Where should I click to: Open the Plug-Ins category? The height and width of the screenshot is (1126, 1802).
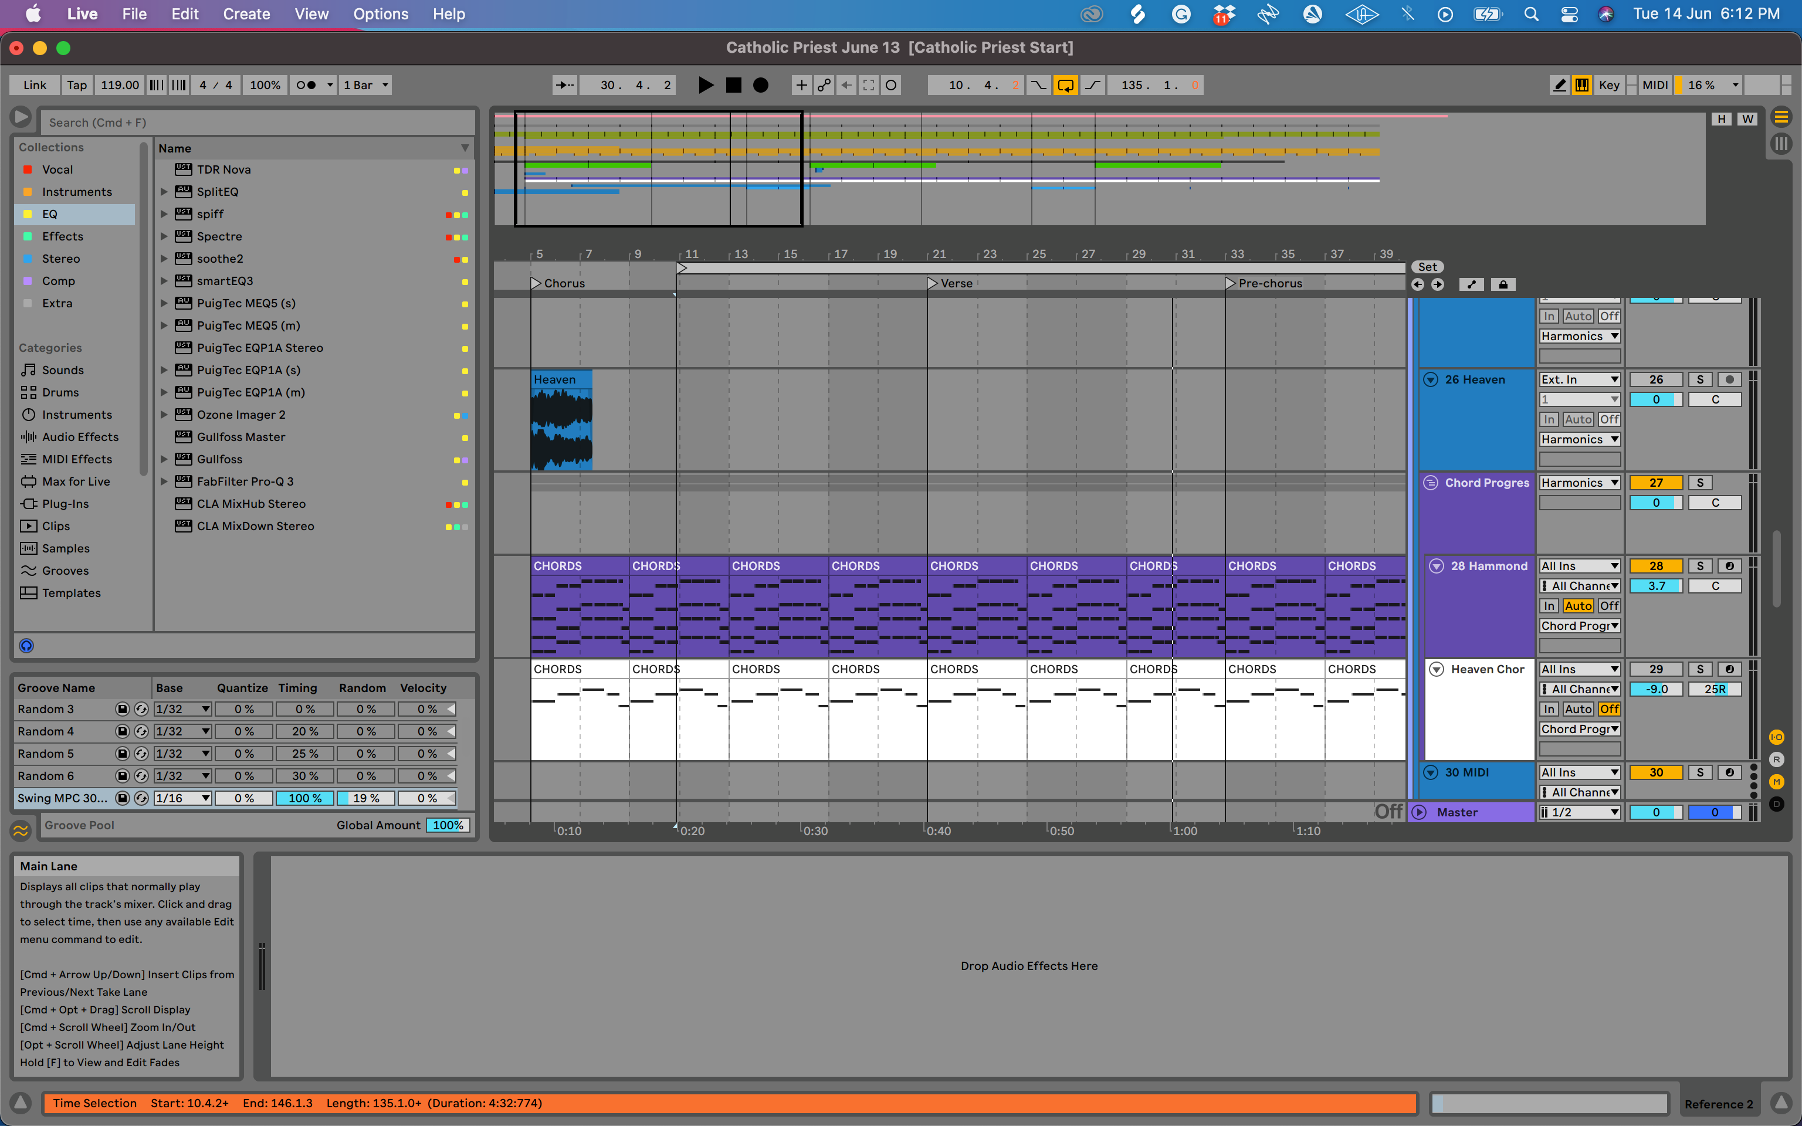pos(65,504)
